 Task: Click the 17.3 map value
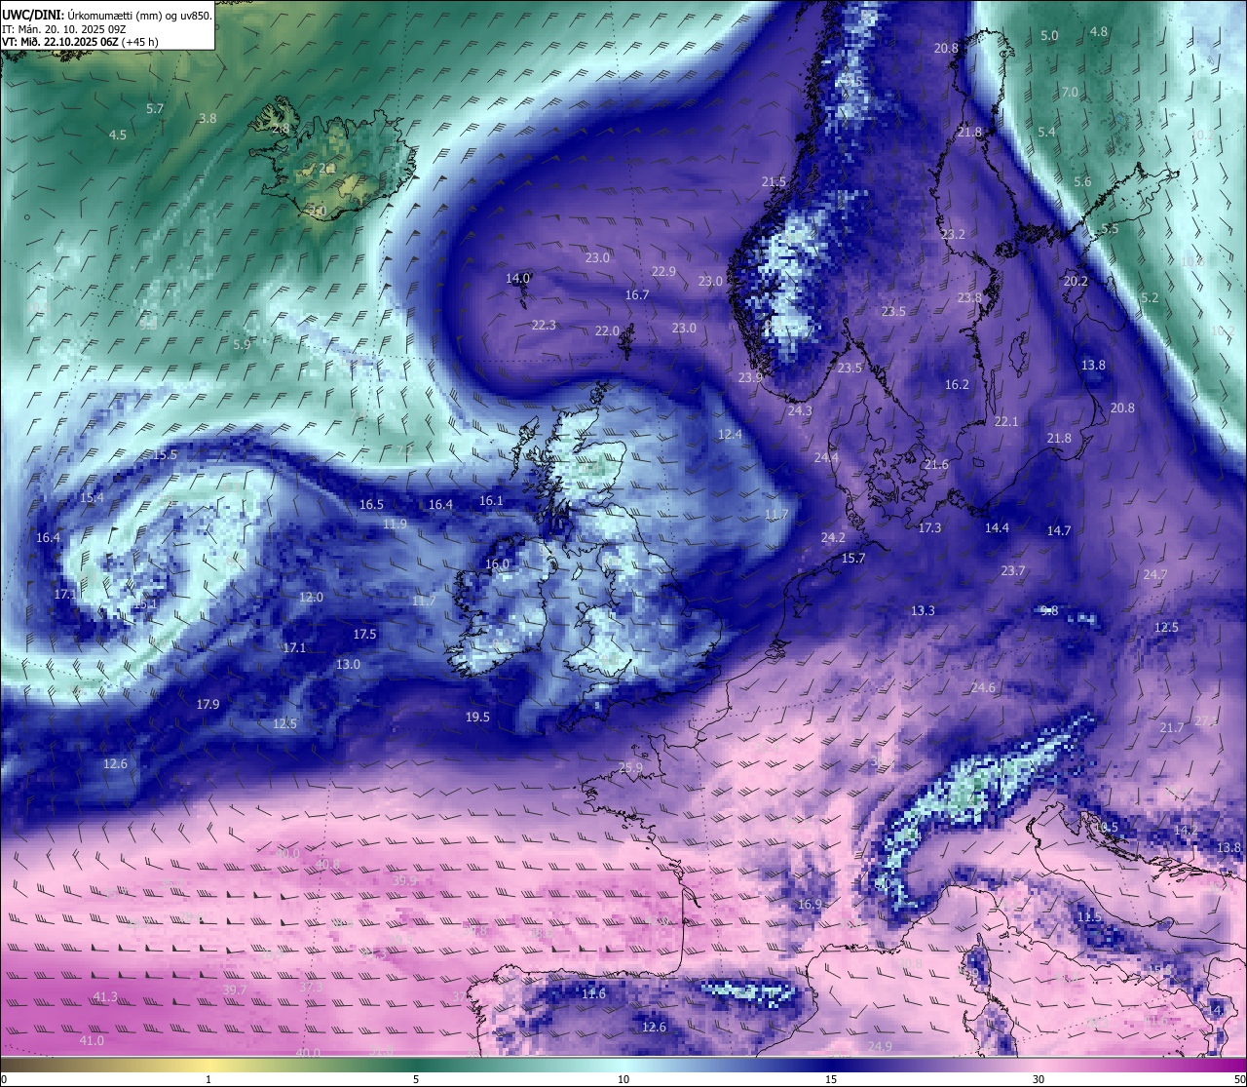coord(929,527)
